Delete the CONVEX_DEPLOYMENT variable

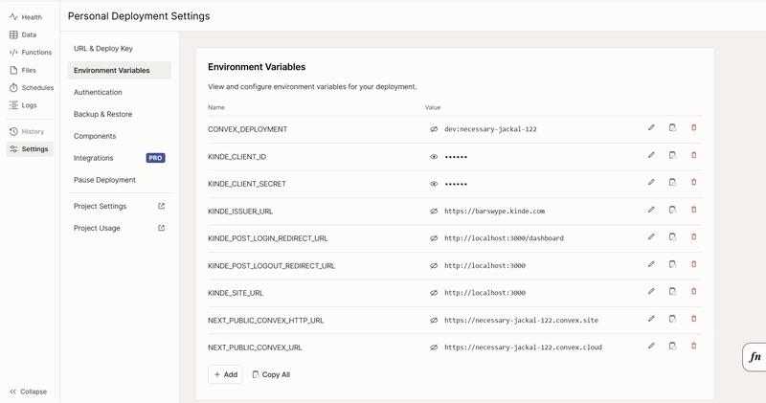click(693, 127)
